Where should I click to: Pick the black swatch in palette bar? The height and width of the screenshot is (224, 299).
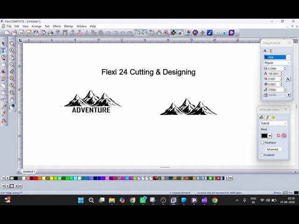click(x=16, y=178)
